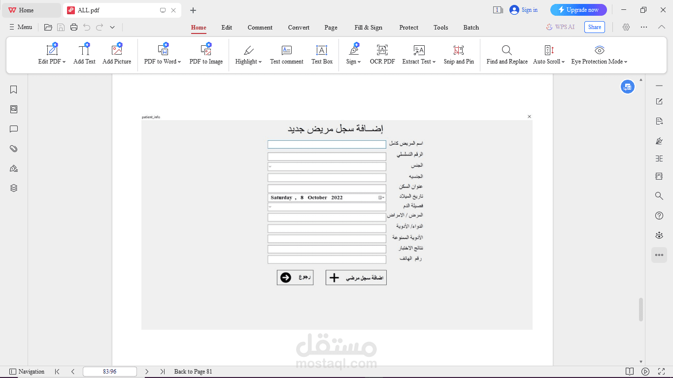The height and width of the screenshot is (378, 673).
Task: Select the Add Text tool
Action: (x=84, y=54)
